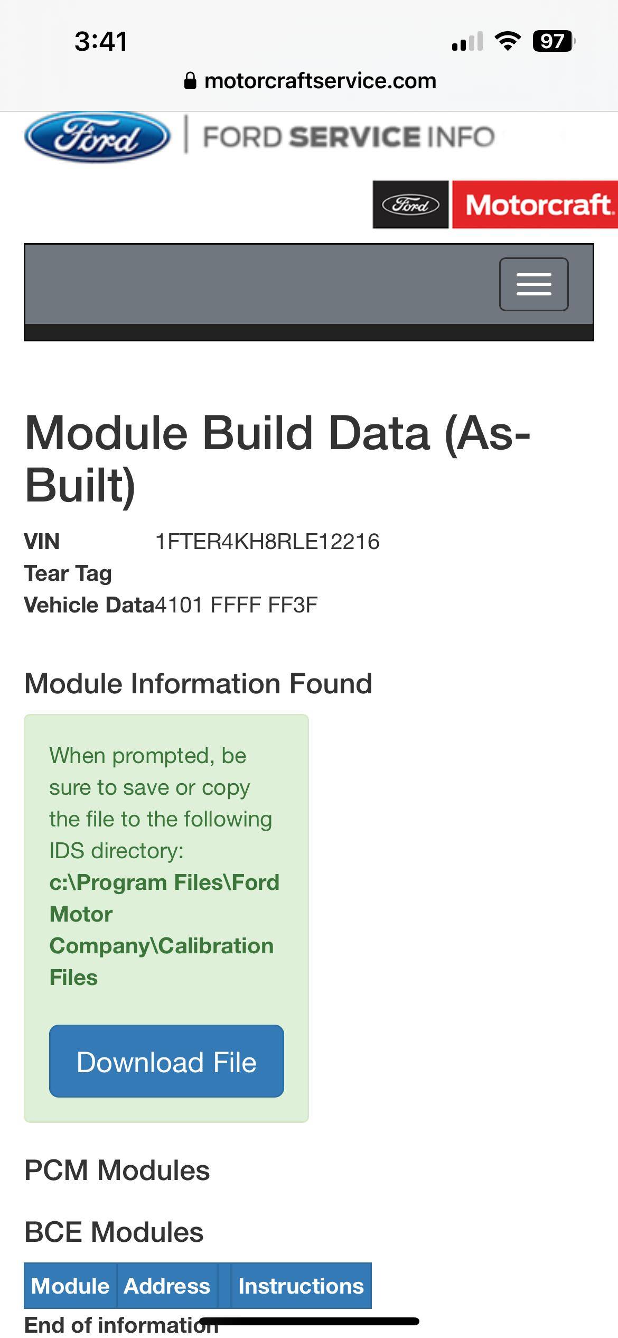
Task: Tap the small black Ford badge
Action: click(x=410, y=205)
